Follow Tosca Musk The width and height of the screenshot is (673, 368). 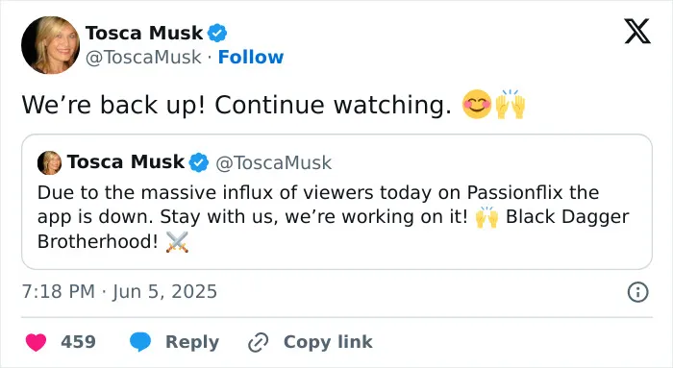pyautogui.click(x=251, y=57)
